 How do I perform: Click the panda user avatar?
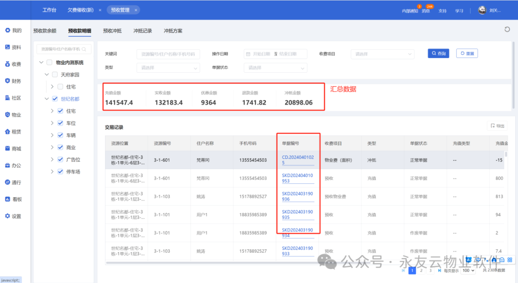tap(482, 10)
